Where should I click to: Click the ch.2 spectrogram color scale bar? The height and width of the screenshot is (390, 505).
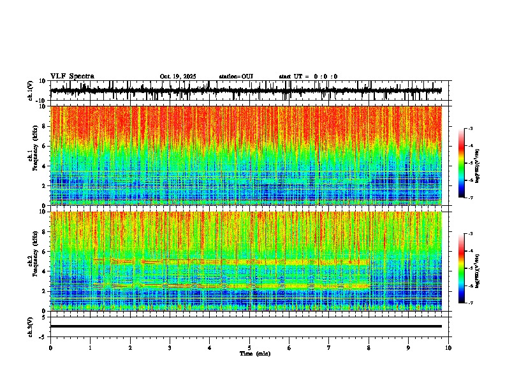point(462,268)
